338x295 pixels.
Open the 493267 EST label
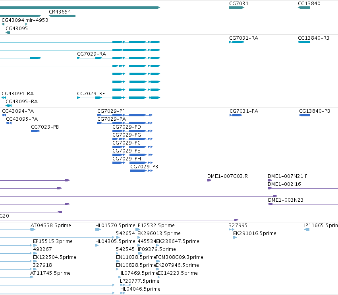coord(42,249)
